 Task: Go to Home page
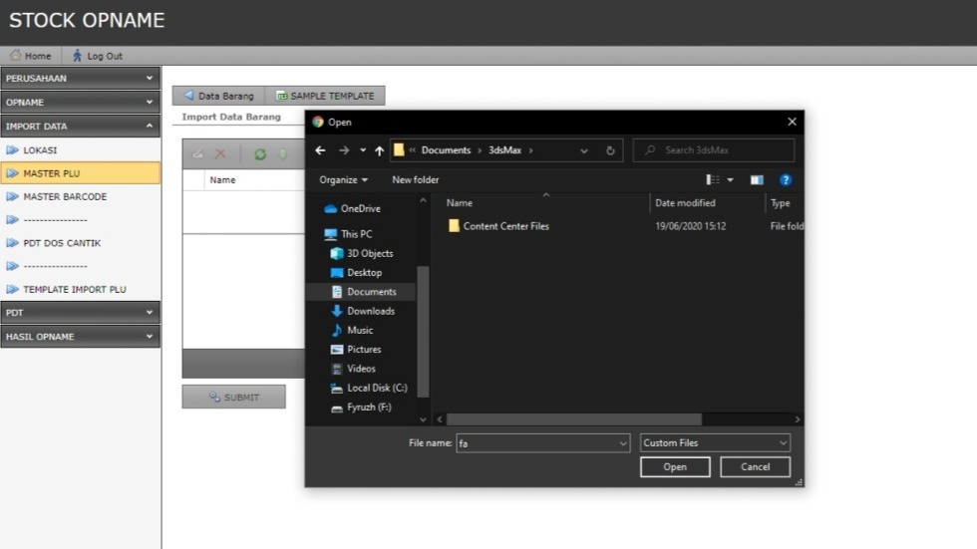pyautogui.click(x=31, y=56)
